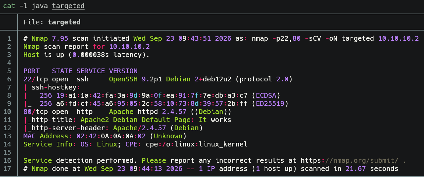Screen dimensions: 424x177
Task: Click the 'deb12u2' package text
Action: tap(217, 79)
